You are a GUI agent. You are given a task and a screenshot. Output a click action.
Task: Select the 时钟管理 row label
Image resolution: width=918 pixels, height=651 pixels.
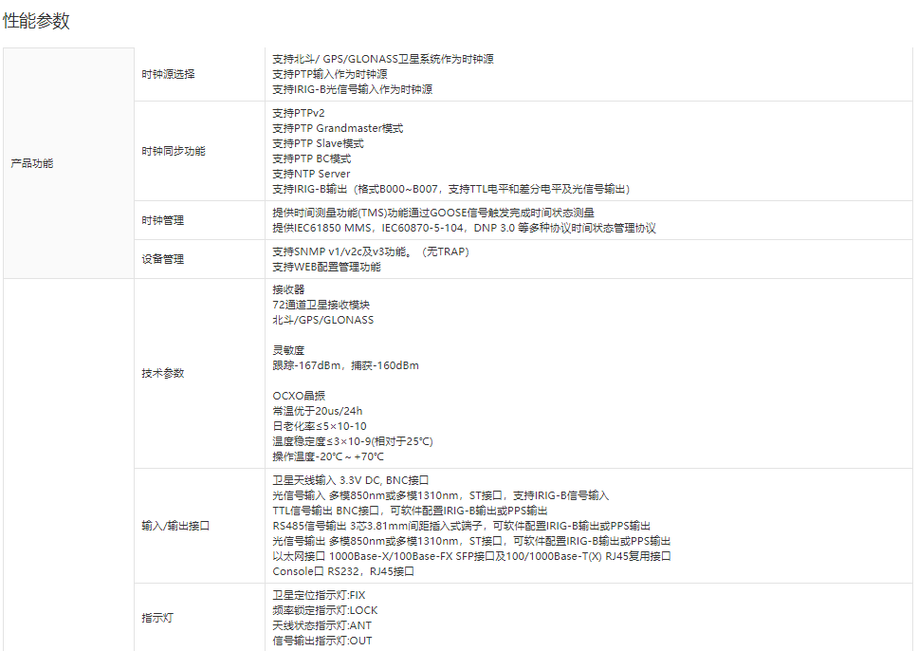(162, 220)
